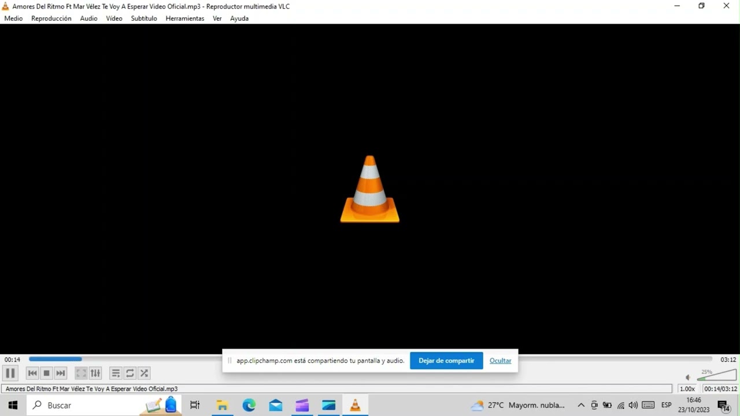The image size is (740, 416).
Task: Stop playback with the stop button
Action: (x=47, y=373)
